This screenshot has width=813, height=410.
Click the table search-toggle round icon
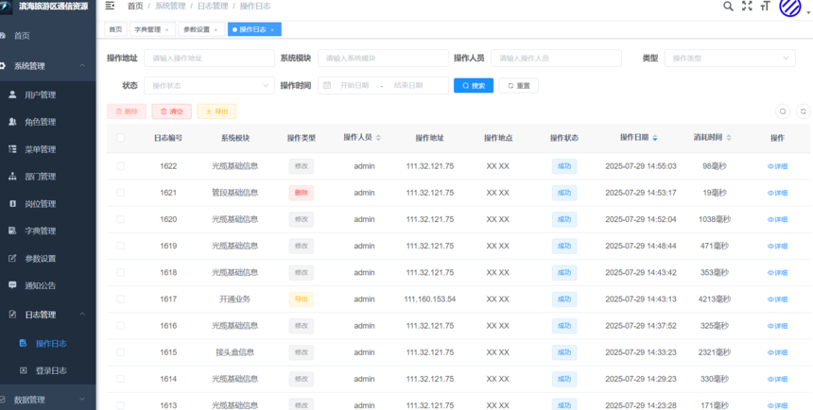point(783,111)
